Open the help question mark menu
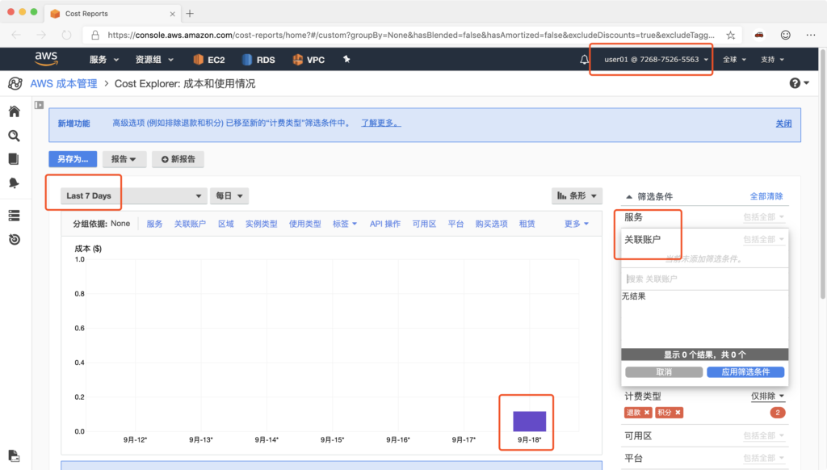827x470 pixels. pyautogui.click(x=799, y=83)
